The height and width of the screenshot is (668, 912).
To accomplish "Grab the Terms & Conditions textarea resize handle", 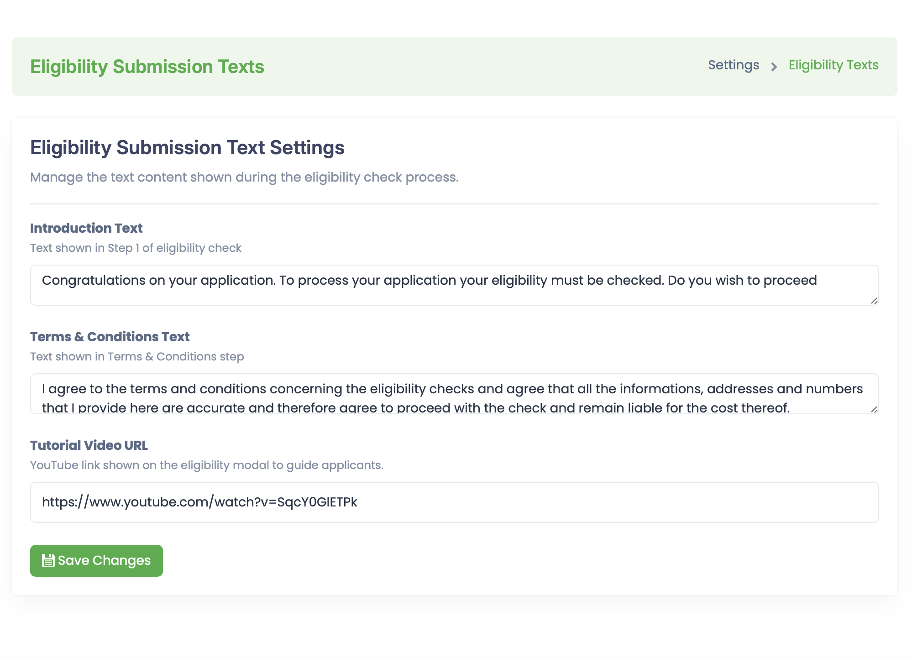I will point(874,409).
